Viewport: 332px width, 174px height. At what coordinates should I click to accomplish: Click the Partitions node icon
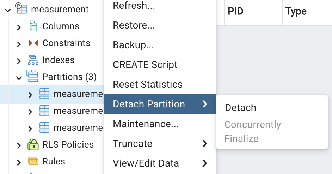[33, 77]
